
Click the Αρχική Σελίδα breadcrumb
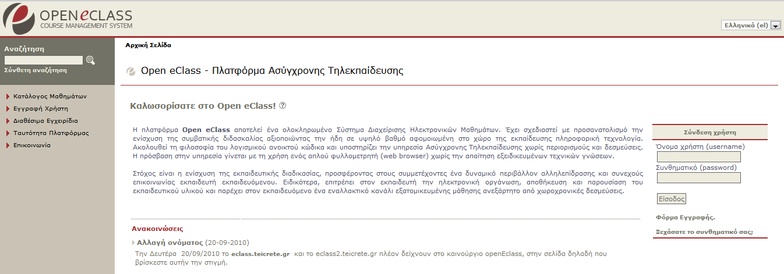[x=149, y=45]
